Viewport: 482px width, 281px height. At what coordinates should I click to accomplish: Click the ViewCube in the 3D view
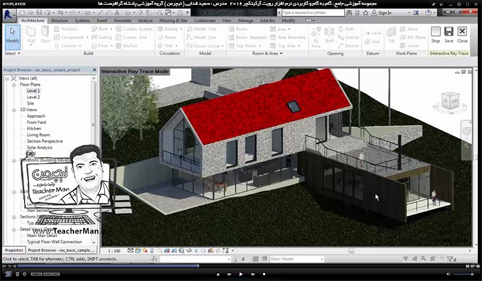point(450,101)
